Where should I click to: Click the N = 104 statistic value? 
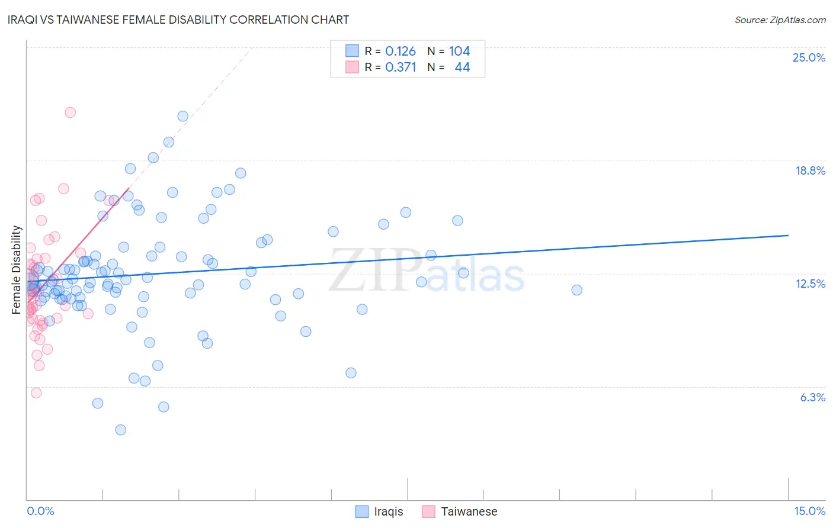[448, 51]
